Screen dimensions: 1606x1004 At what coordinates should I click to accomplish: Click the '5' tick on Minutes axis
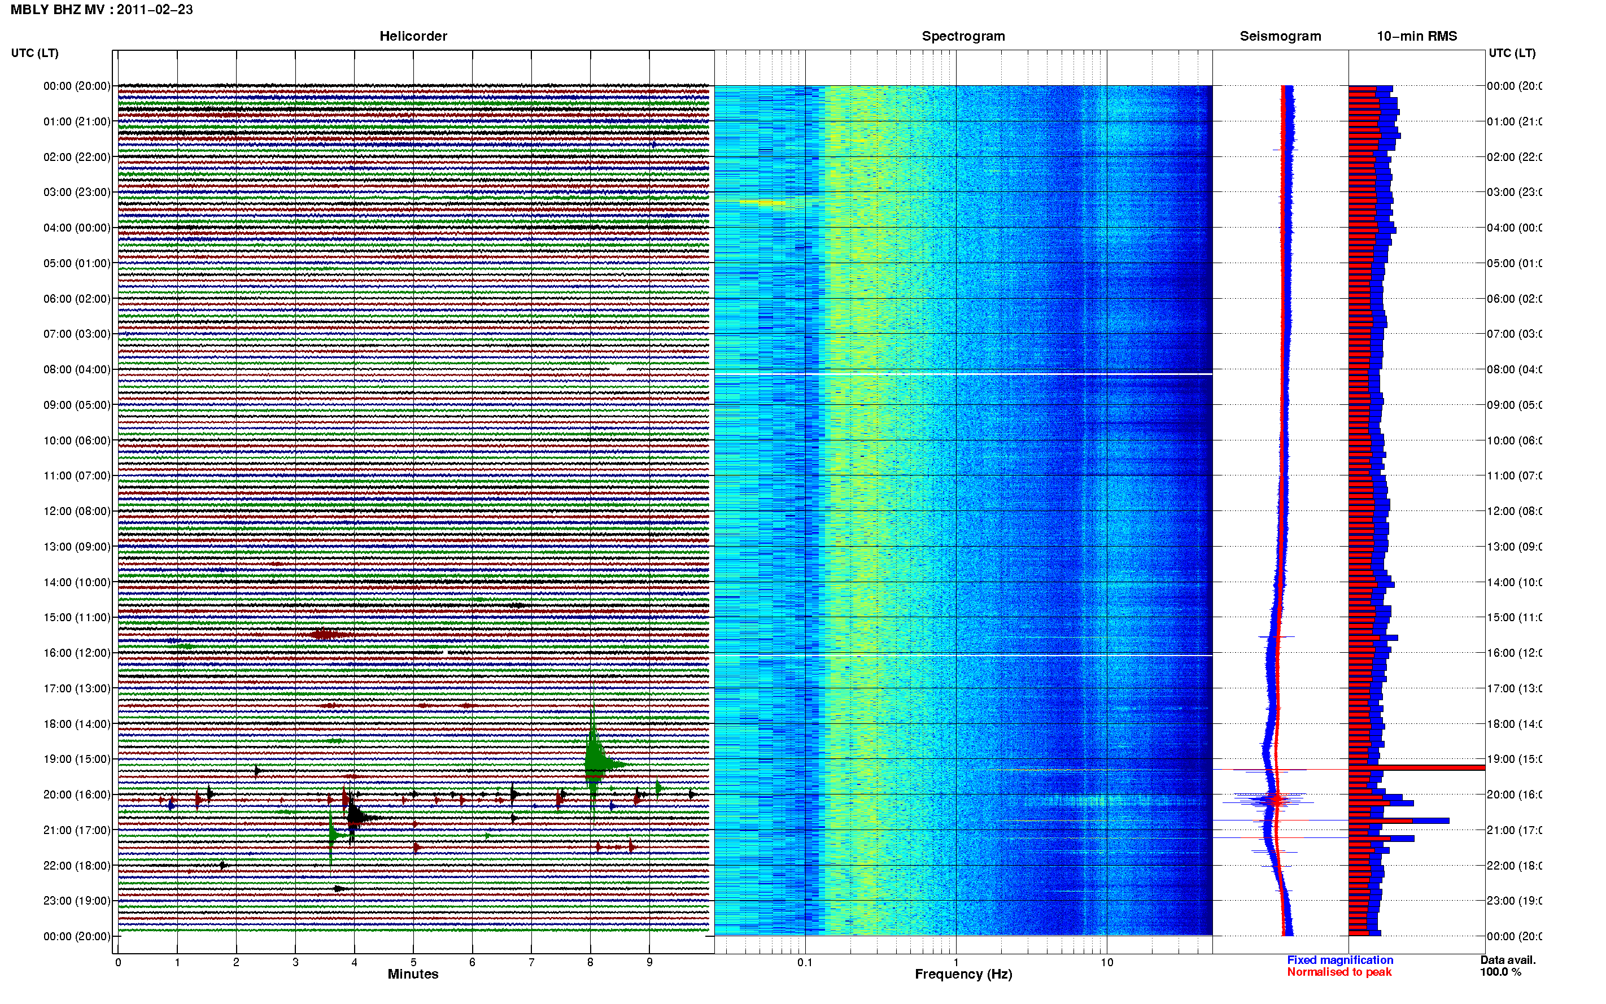click(413, 963)
